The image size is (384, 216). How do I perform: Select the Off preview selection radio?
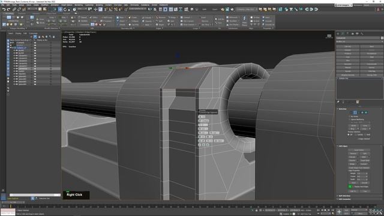pyautogui.click(x=349, y=134)
